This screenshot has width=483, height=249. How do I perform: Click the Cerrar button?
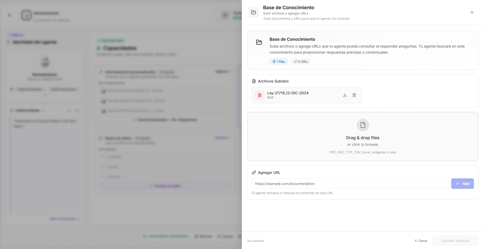click(421, 241)
